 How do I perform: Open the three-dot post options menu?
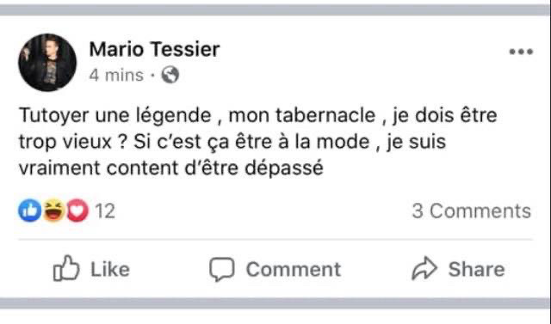(521, 52)
